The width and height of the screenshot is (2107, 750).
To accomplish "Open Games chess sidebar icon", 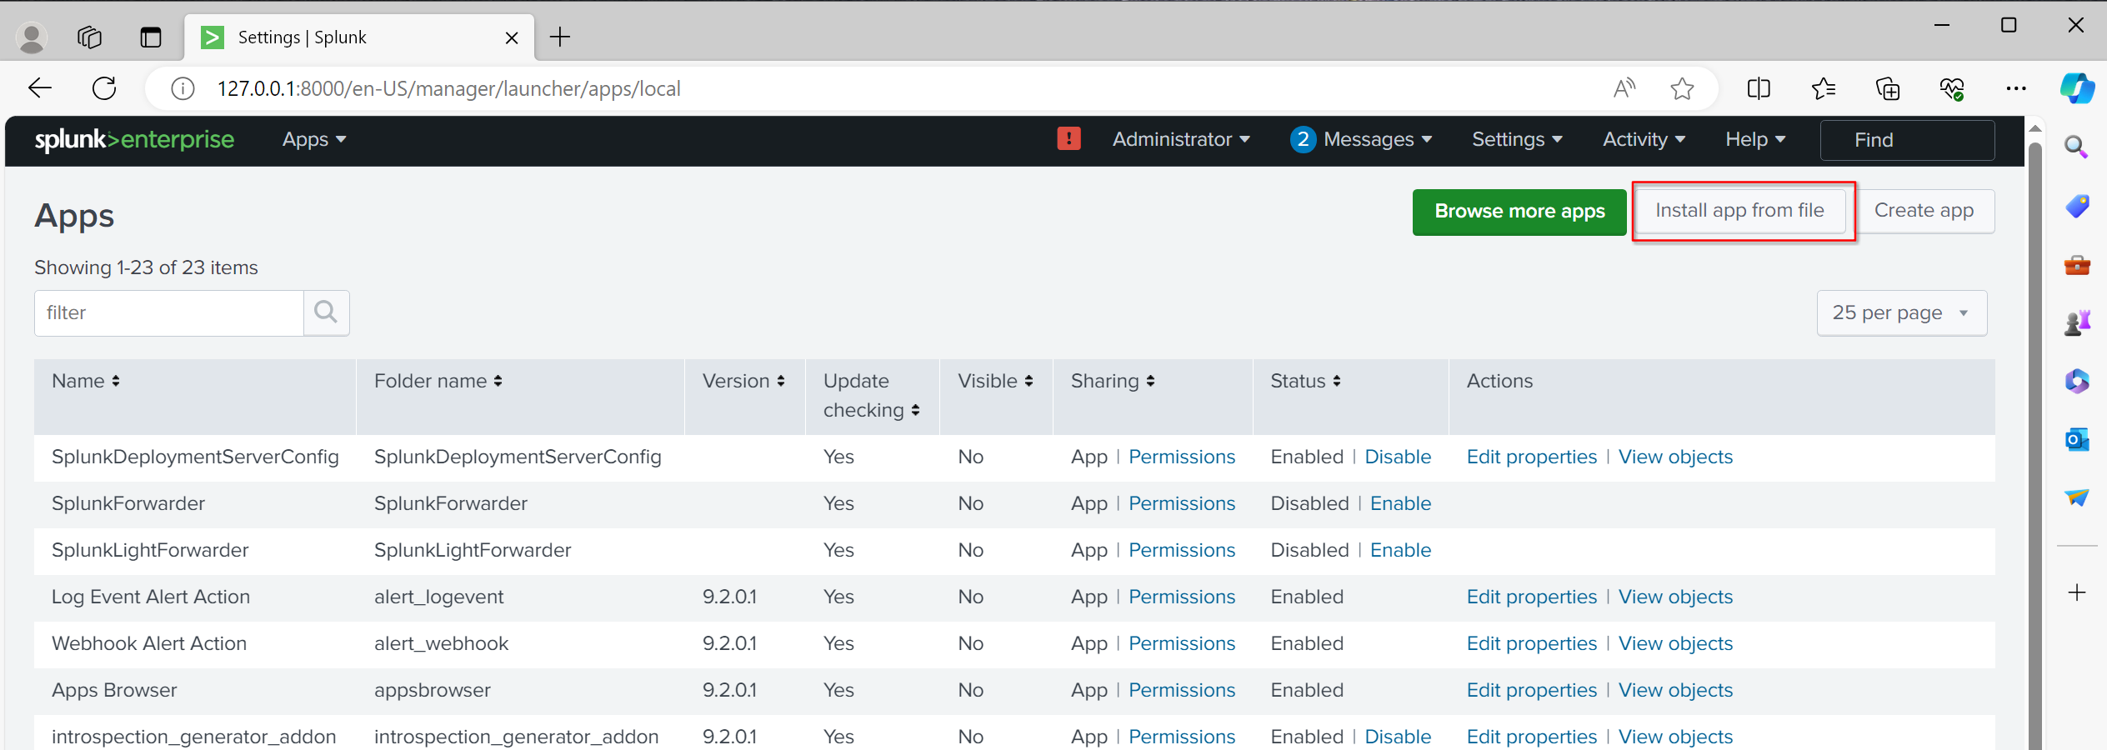I will pos(2076,323).
